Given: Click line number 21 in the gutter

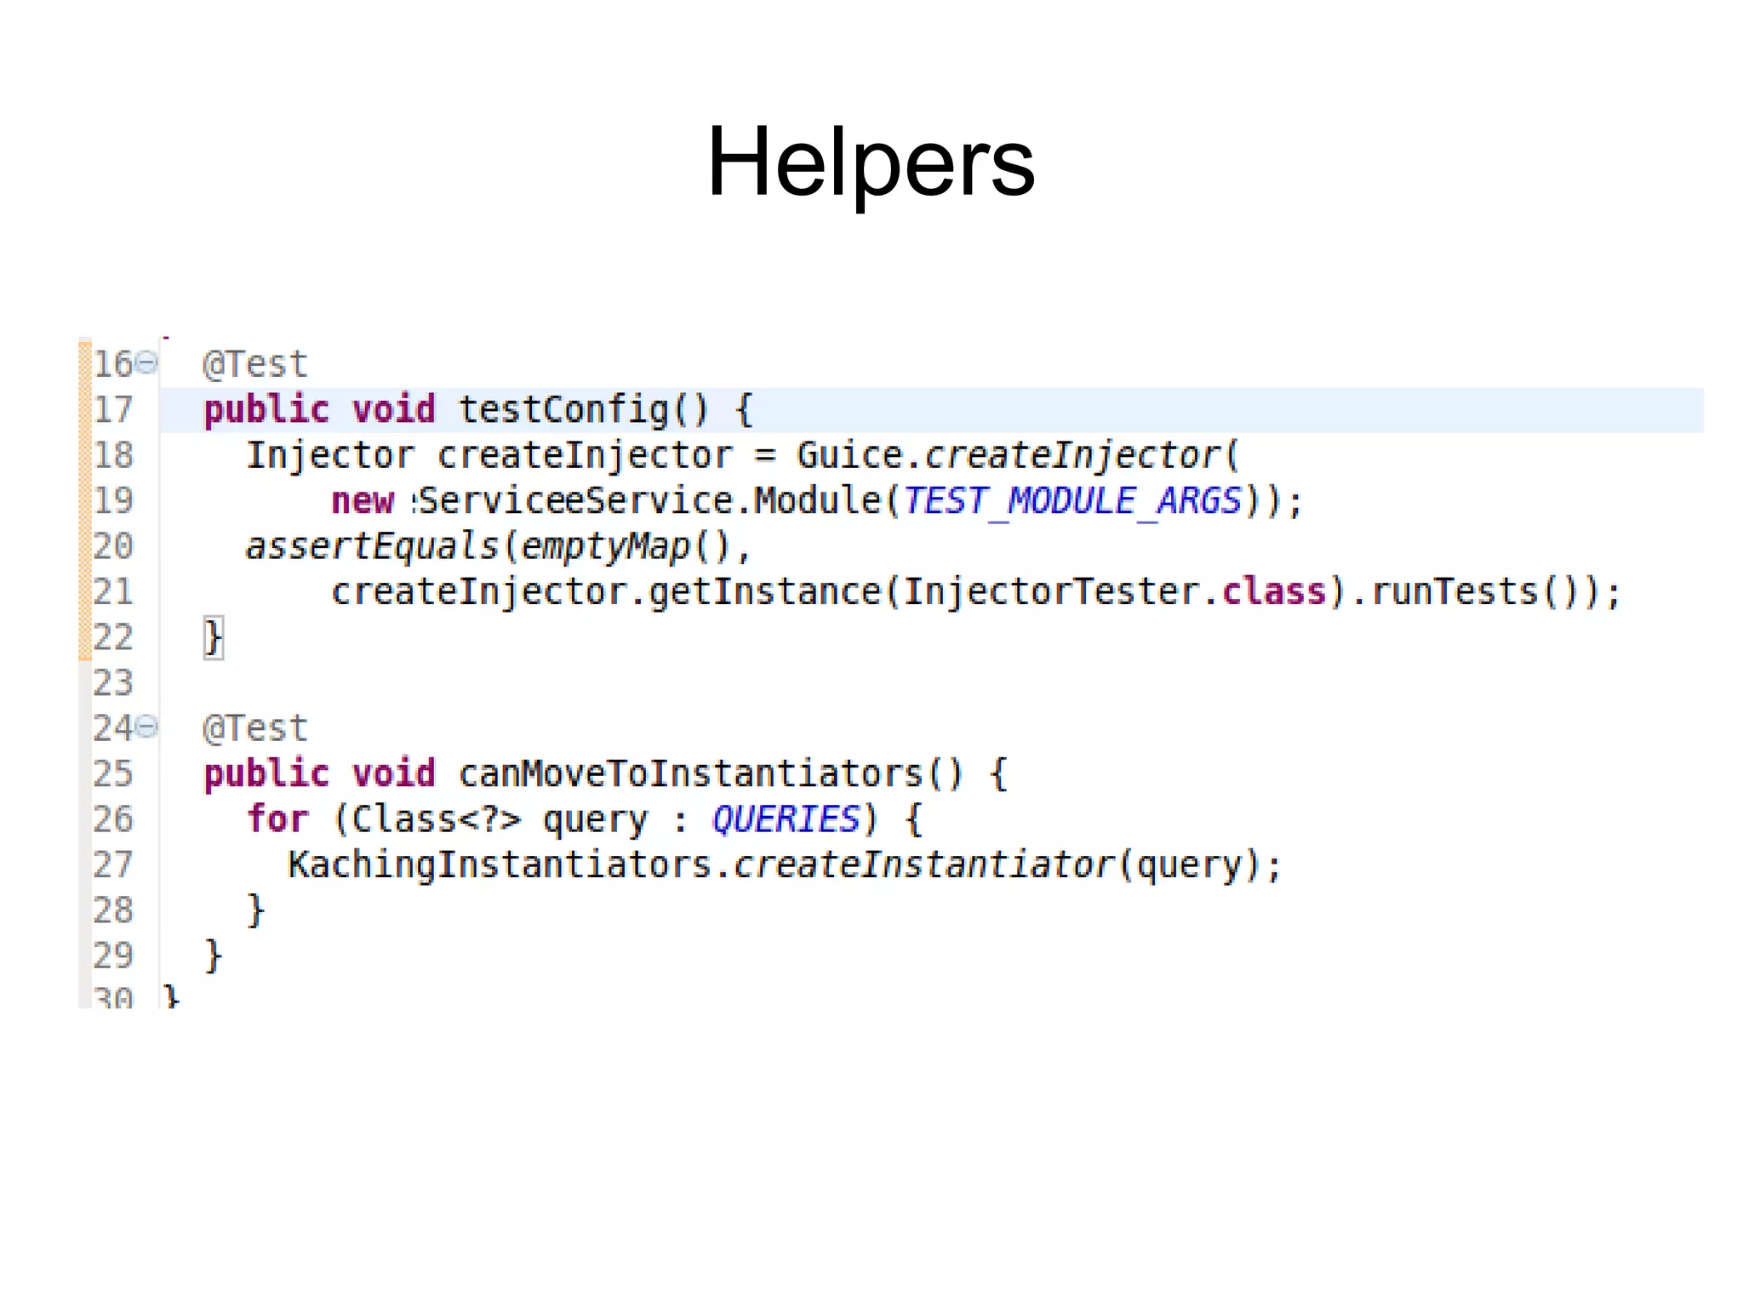Looking at the screenshot, I should point(113,592).
